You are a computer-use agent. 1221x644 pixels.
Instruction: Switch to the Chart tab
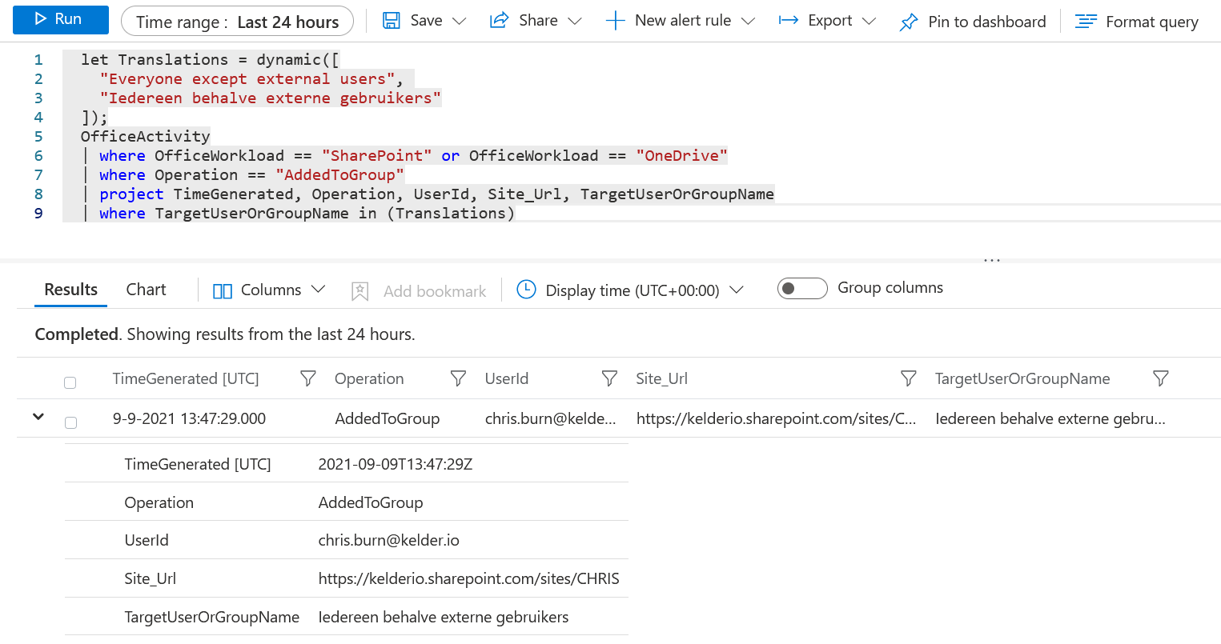(146, 290)
